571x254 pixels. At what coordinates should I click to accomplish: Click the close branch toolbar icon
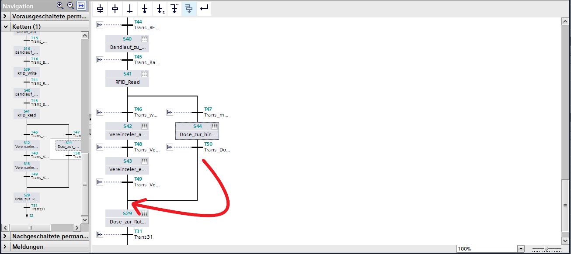[203, 9]
